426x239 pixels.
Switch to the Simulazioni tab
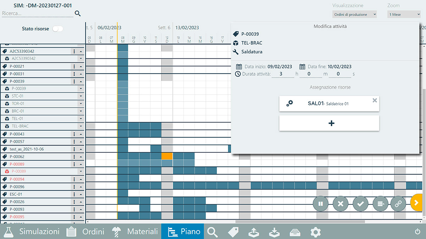point(32,232)
